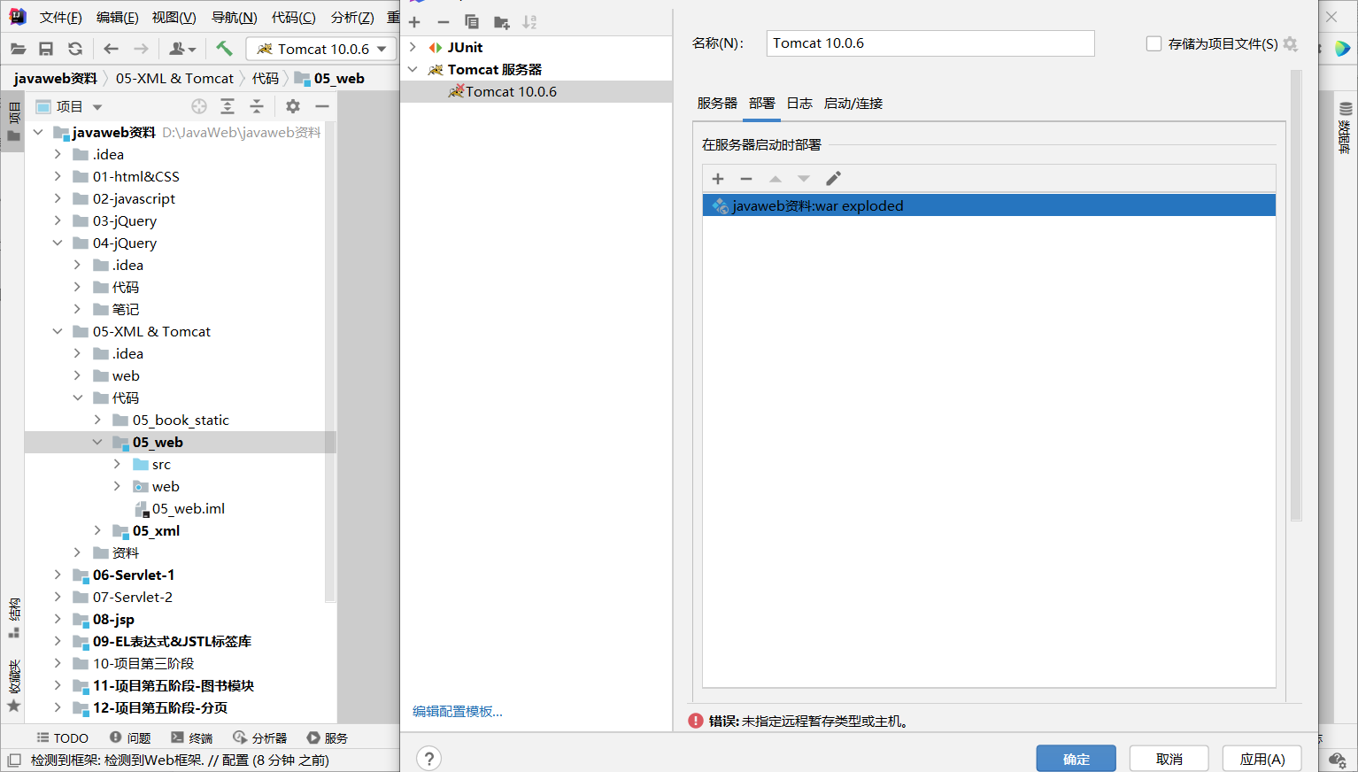Image resolution: width=1358 pixels, height=772 pixels.
Task: Expand 08-jsp folder node
Action: pyautogui.click(x=58, y=619)
